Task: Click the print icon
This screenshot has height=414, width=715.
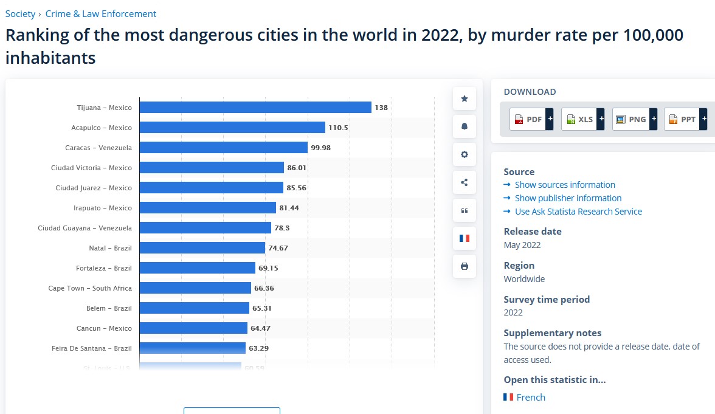Action: tap(465, 266)
